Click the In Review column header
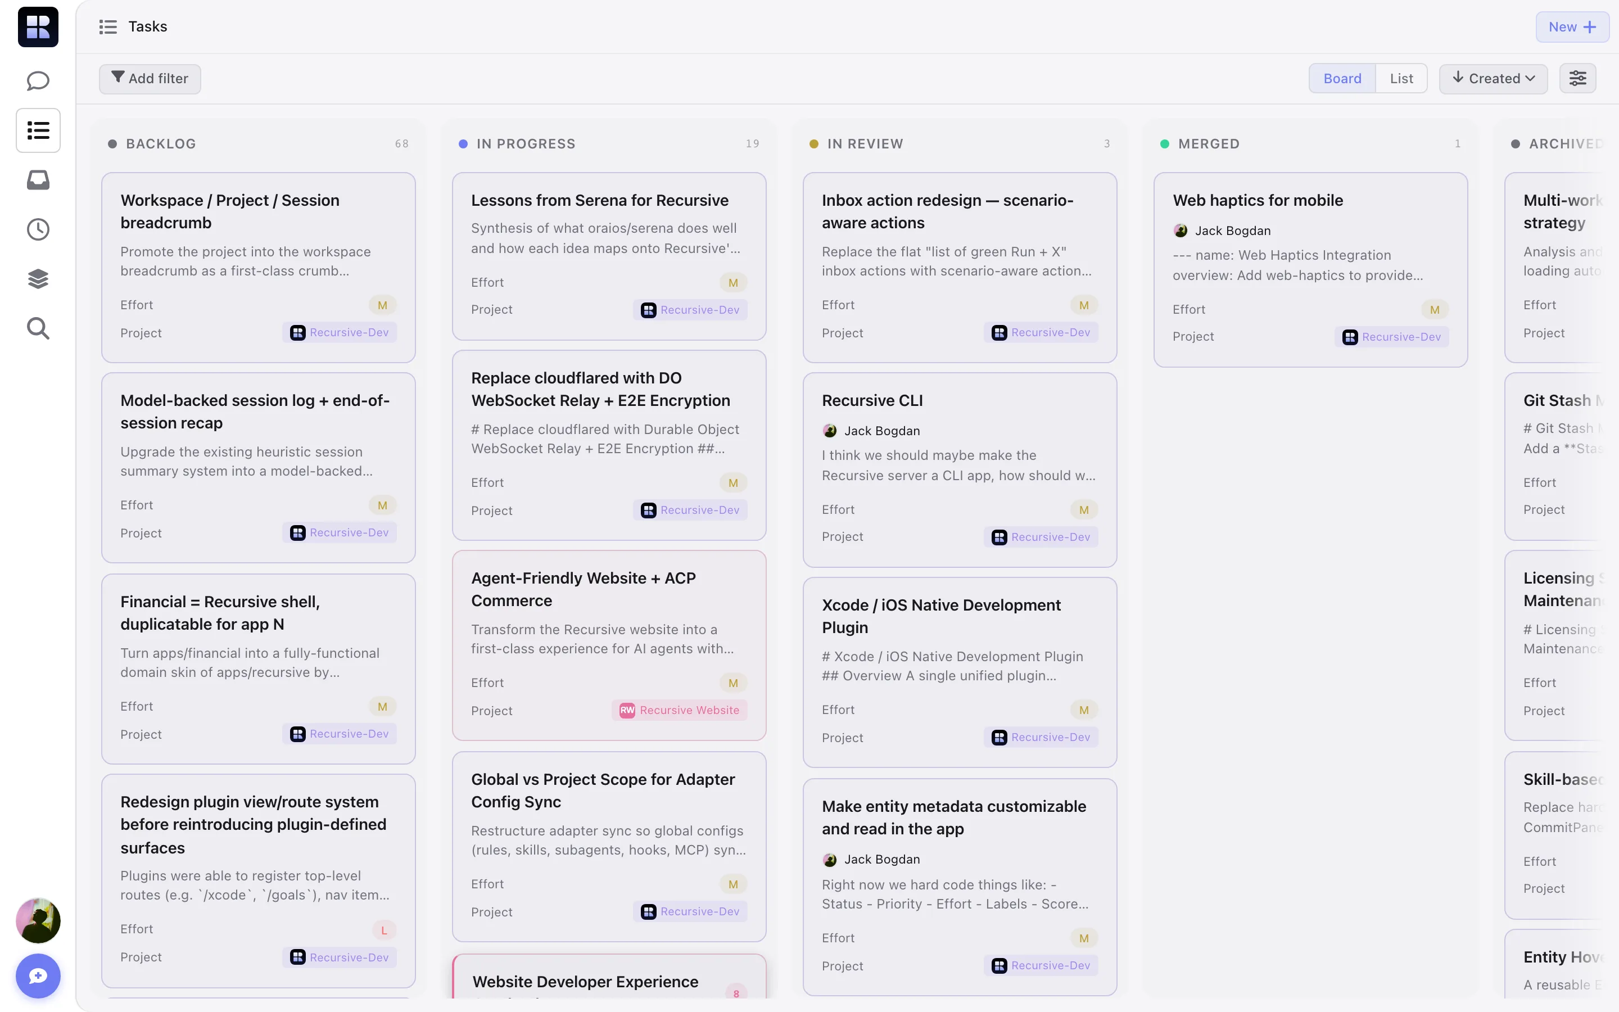This screenshot has width=1619, height=1012. pyautogui.click(x=865, y=144)
